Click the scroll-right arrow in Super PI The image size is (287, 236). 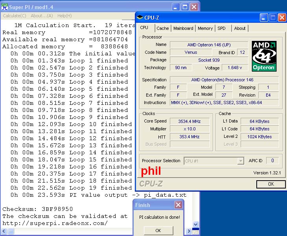pos(189,231)
